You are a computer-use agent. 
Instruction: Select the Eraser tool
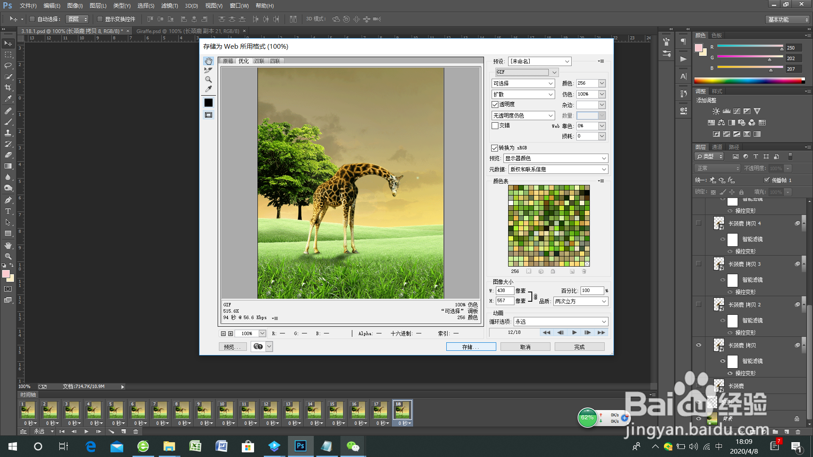(8, 155)
